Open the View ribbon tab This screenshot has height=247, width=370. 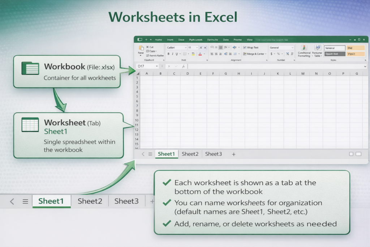click(x=250, y=40)
